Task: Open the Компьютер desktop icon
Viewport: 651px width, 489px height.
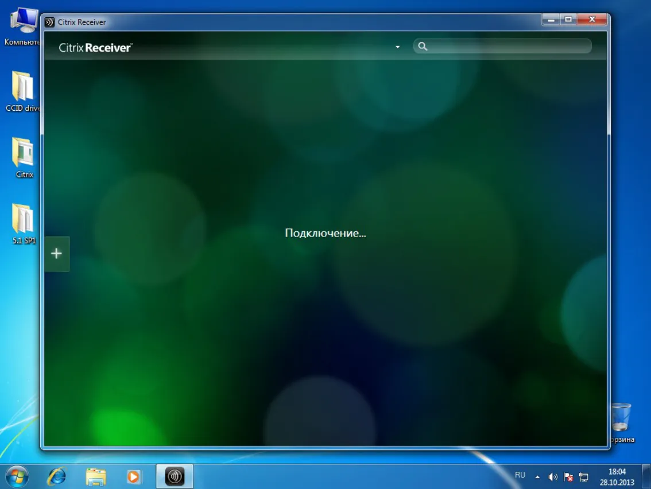Action: point(23,26)
